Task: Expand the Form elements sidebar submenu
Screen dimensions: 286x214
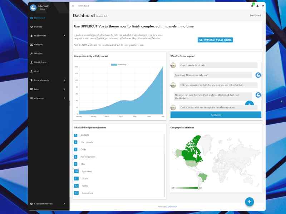Action: click(64, 80)
